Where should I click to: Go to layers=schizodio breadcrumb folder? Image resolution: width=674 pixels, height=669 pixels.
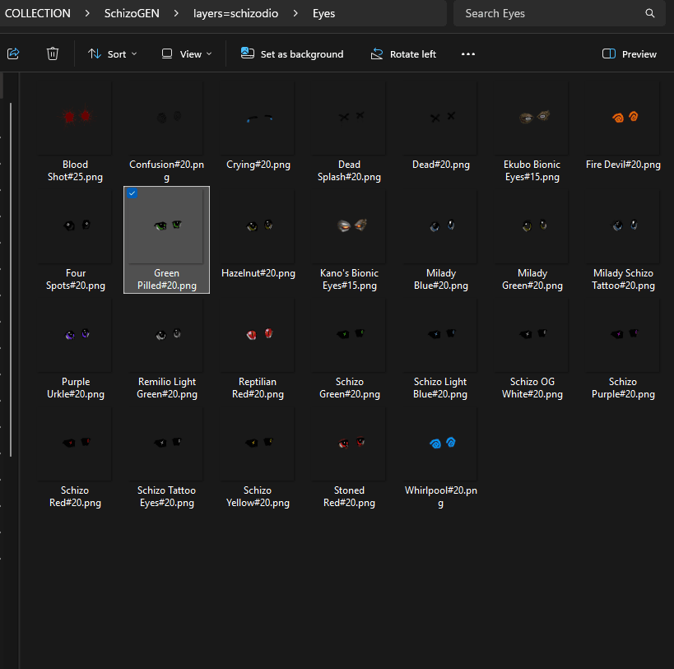coord(235,13)
